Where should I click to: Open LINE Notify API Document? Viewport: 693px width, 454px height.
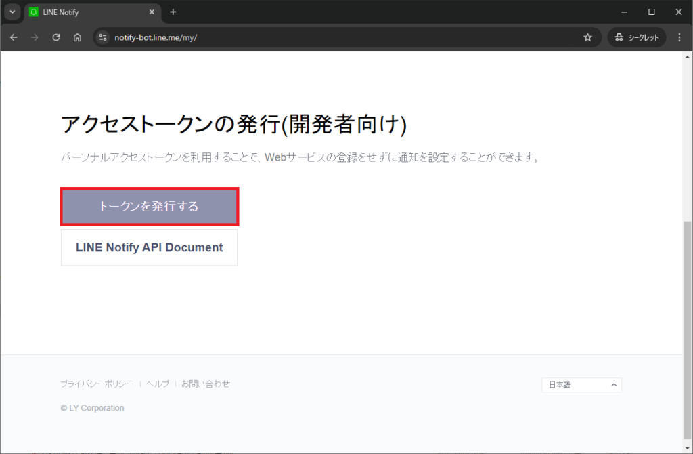pos(149,247)
